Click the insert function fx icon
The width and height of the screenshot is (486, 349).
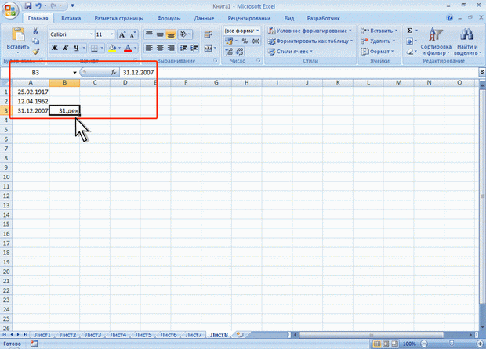coord(114,71)
